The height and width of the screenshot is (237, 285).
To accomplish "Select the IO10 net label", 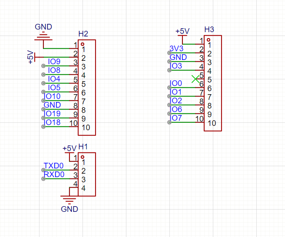I will 53,96.
